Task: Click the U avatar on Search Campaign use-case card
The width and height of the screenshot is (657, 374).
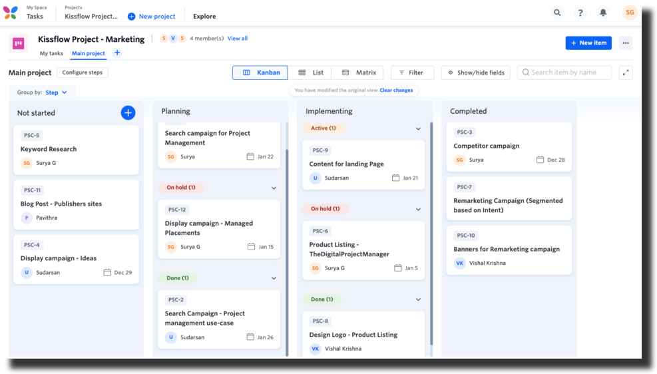Action: pyautogui.click(x=170, y=337)
